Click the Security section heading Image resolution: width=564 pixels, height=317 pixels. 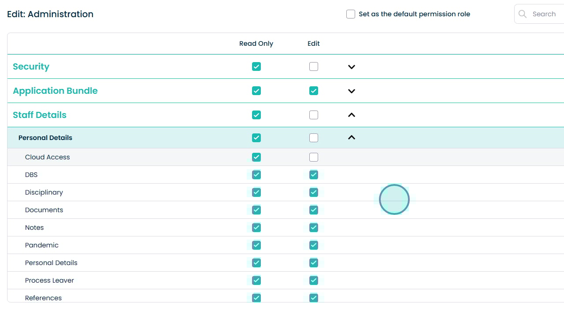(31, 66)
